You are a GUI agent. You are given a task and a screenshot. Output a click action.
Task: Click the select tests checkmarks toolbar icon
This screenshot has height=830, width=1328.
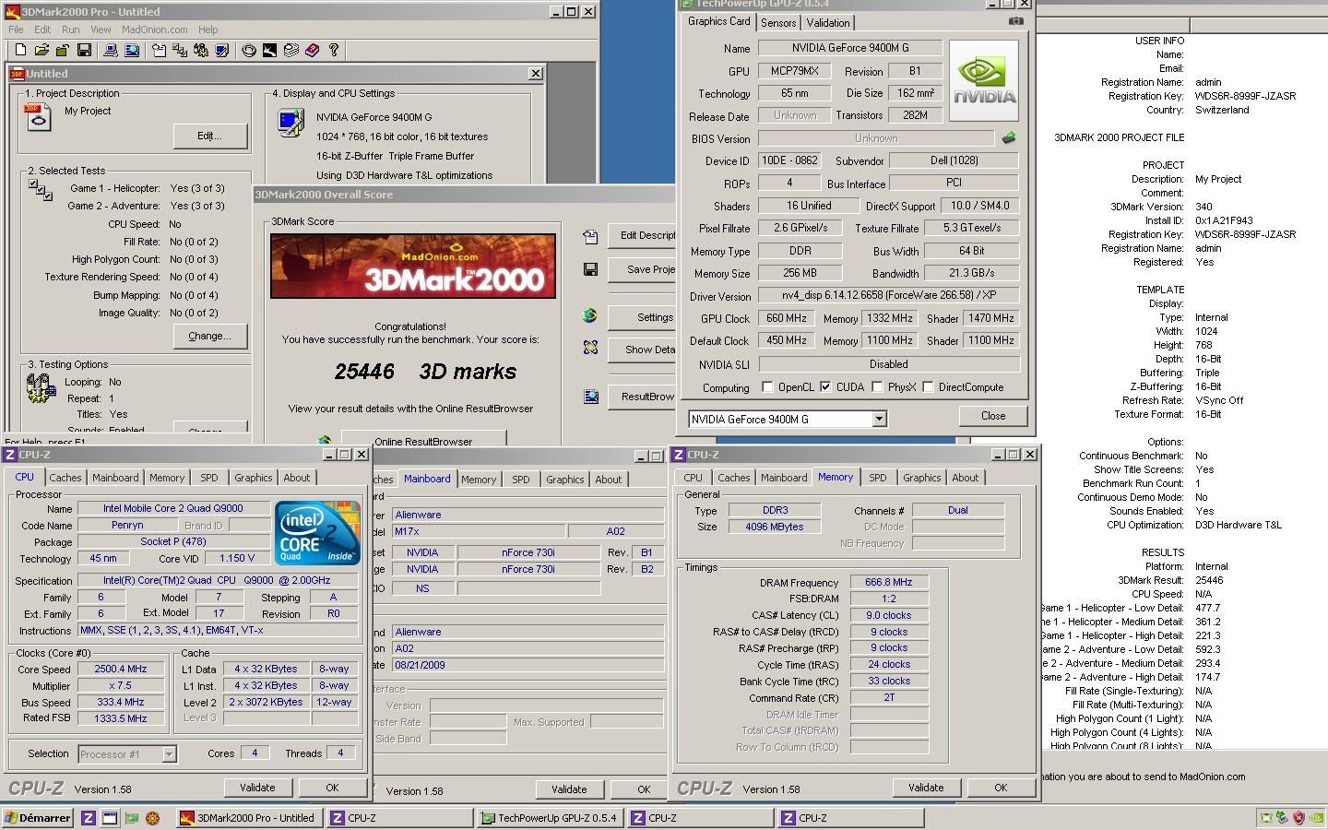coord(180,50)
